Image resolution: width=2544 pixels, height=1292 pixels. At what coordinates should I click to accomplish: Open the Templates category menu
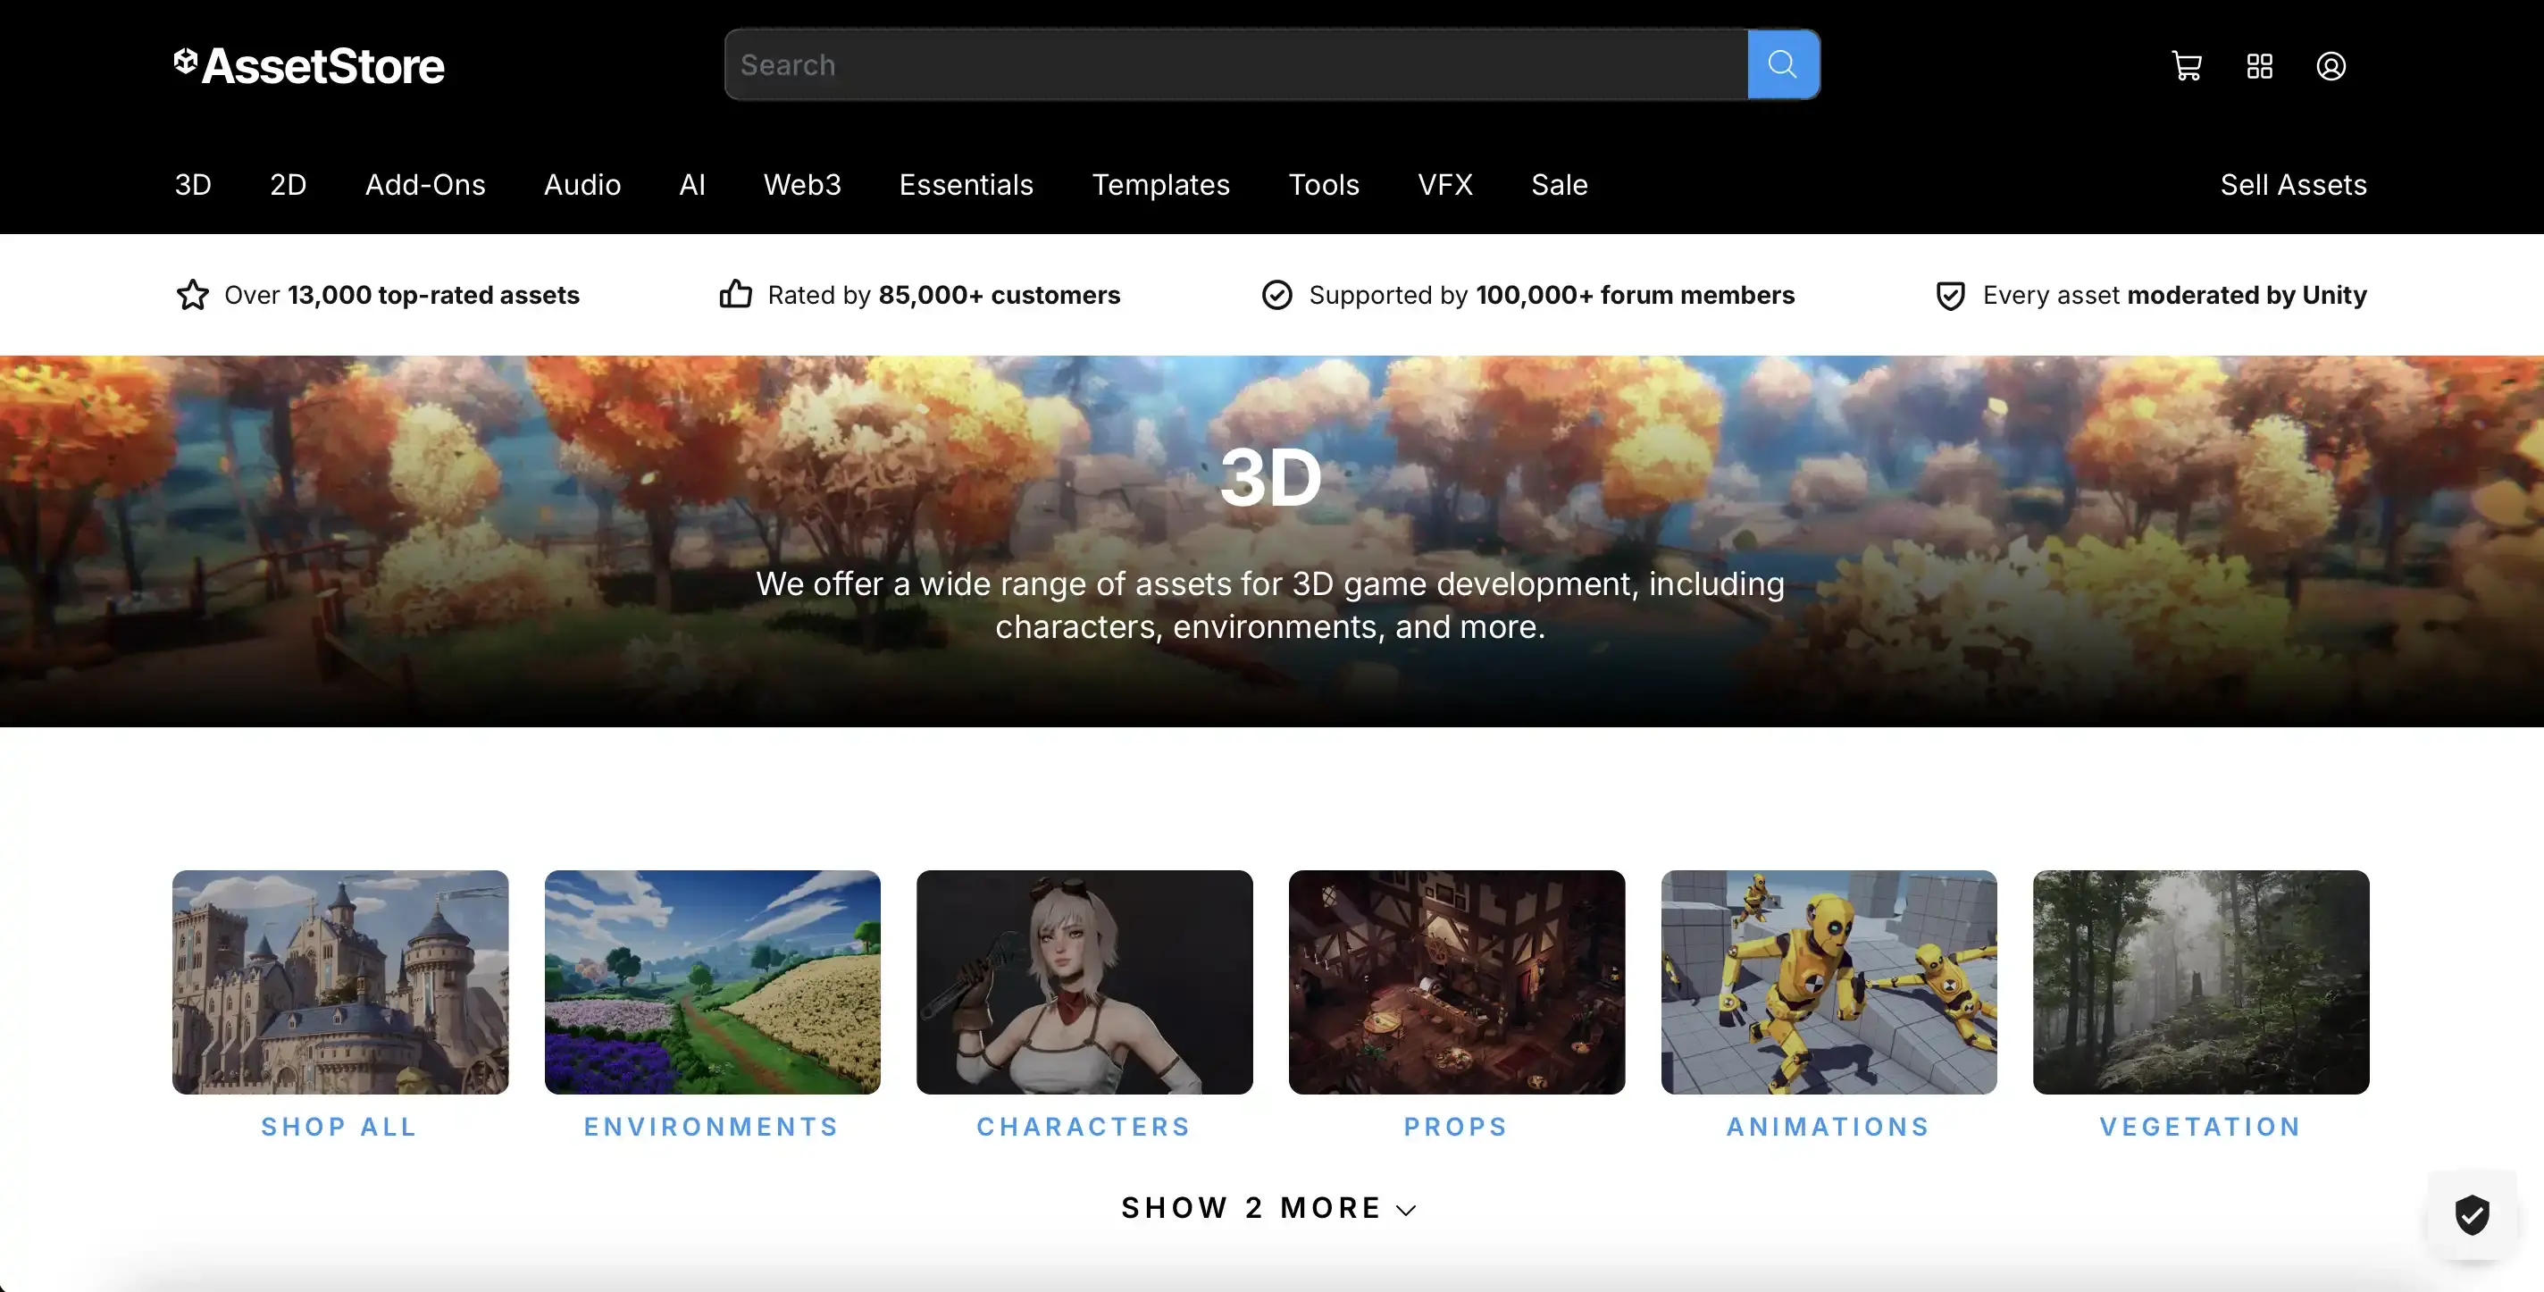click(1161, 185)
